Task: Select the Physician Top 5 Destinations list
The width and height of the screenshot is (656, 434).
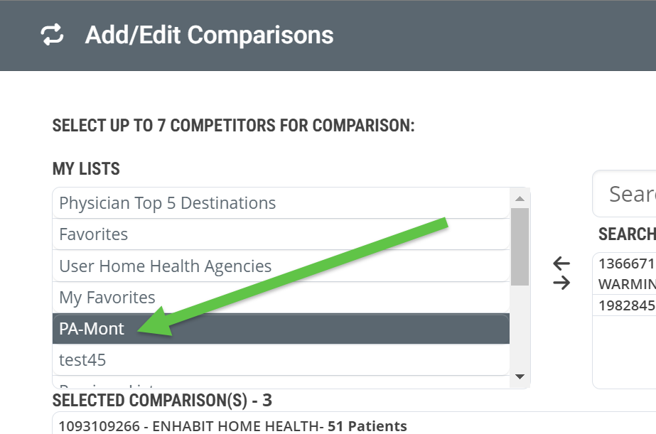Action: [281, 202]
